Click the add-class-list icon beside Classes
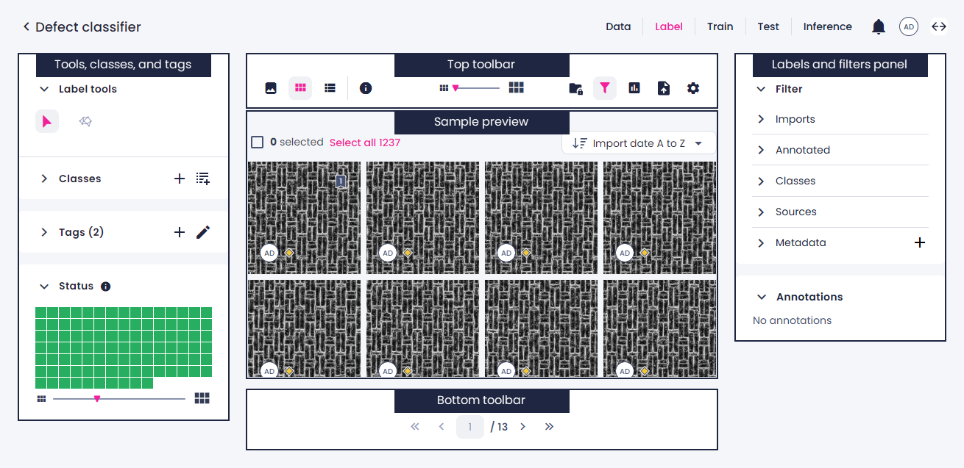The image size is (964, 468). 203,179
